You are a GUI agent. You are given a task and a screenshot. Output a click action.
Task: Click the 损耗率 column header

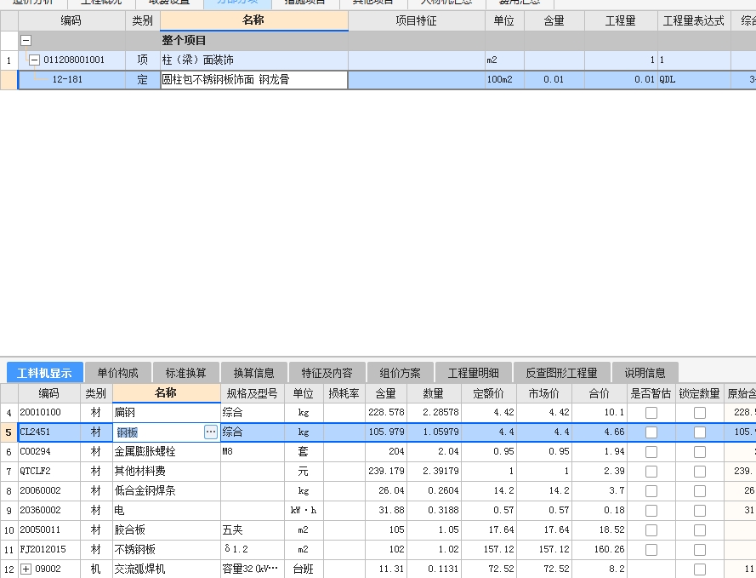click(x=344, y=393)
